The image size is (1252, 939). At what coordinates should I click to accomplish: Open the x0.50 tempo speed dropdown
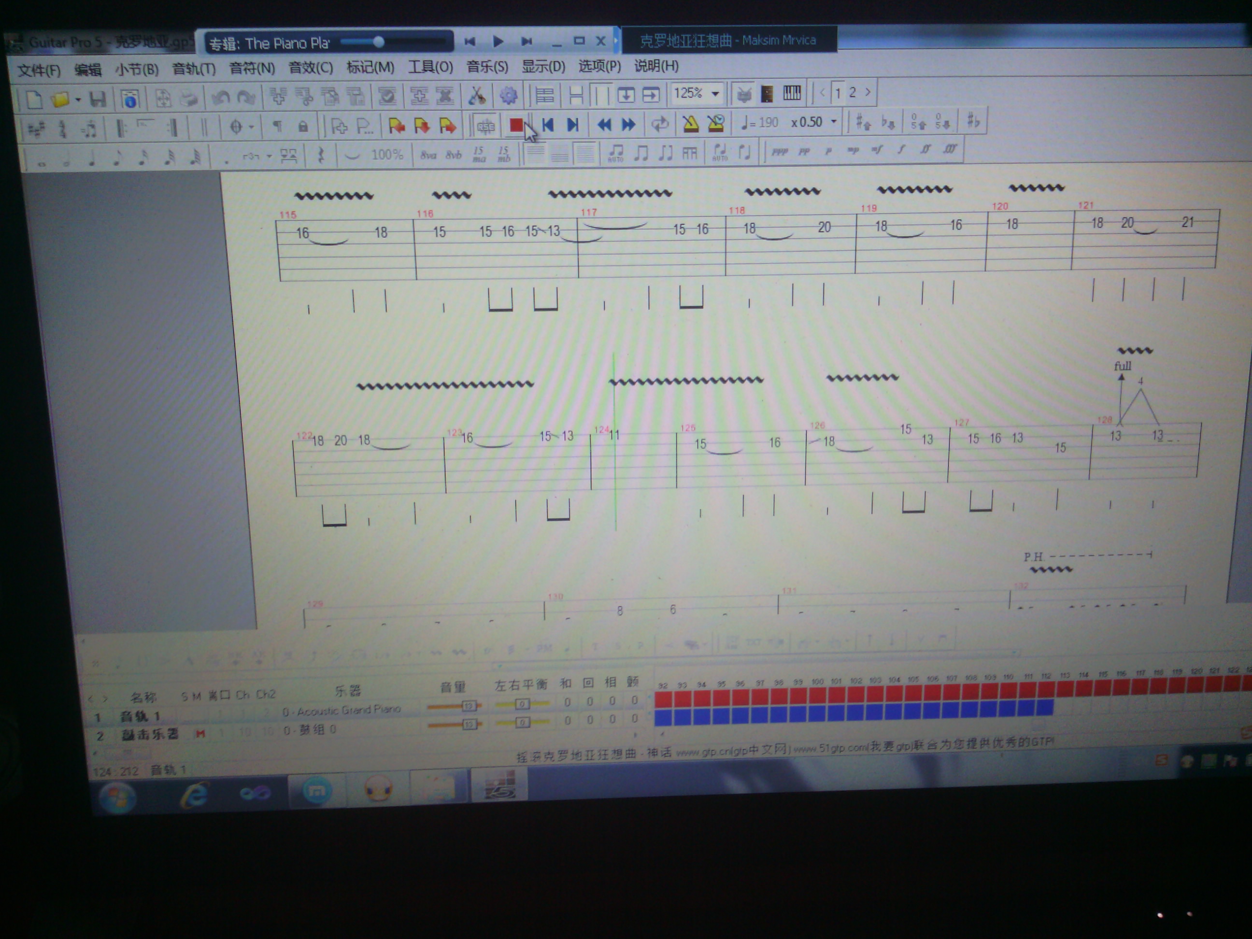point(833,122)
